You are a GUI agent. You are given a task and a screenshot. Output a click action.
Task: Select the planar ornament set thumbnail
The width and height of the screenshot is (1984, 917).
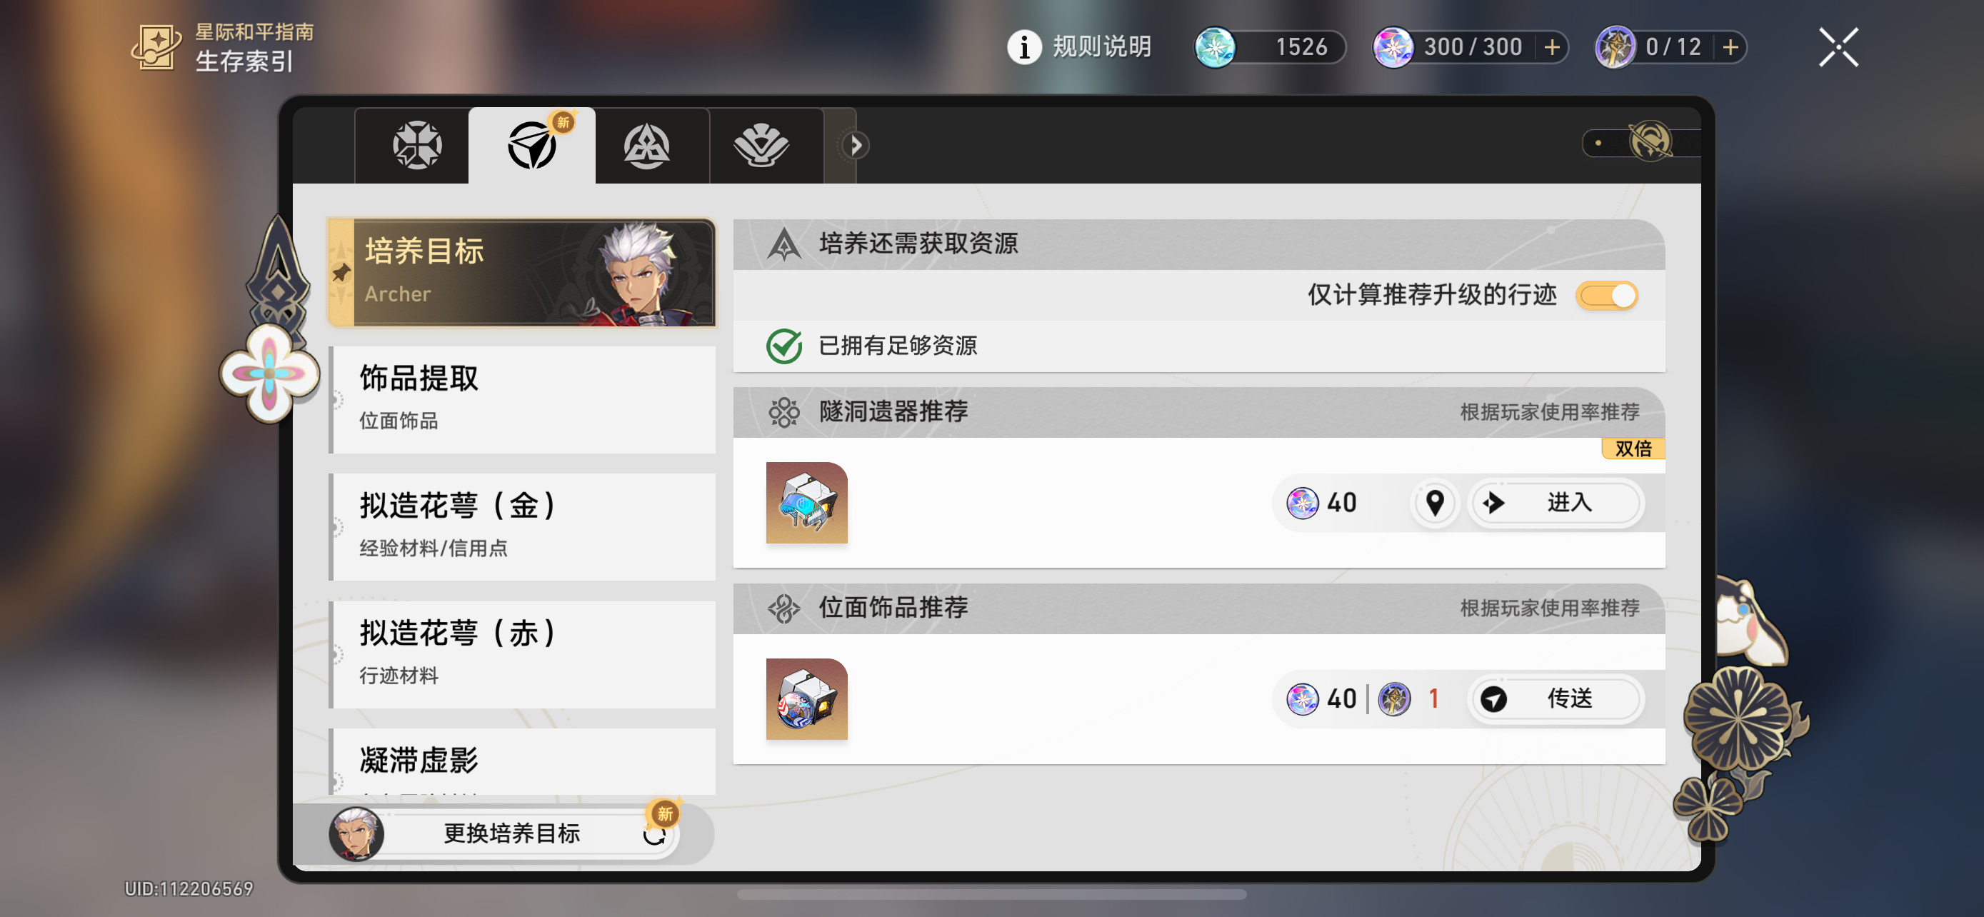coord(806,699)
